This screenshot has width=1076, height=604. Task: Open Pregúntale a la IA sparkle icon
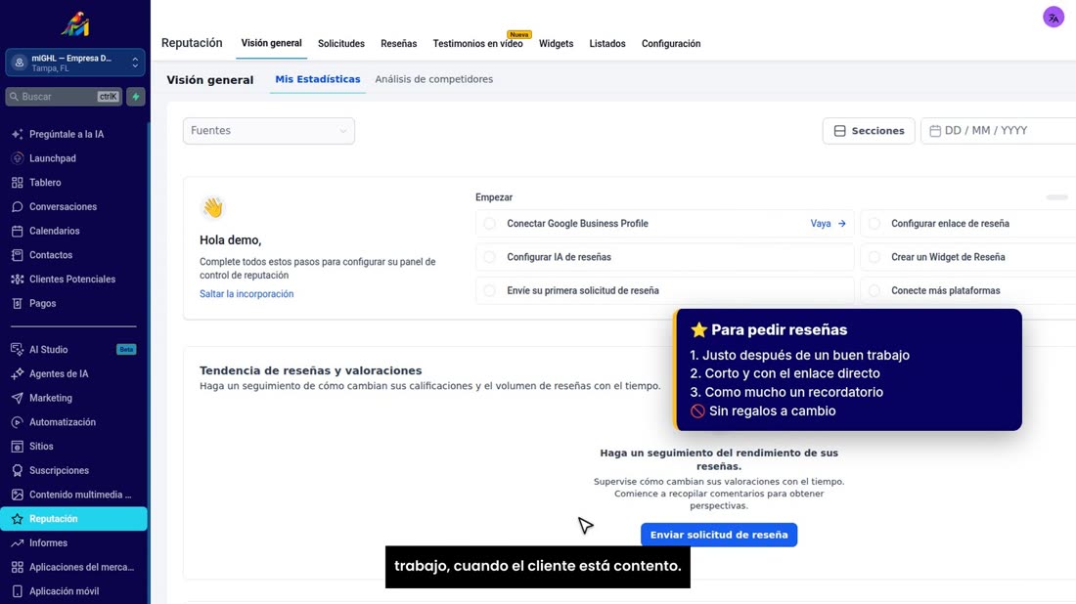[18, 134]
